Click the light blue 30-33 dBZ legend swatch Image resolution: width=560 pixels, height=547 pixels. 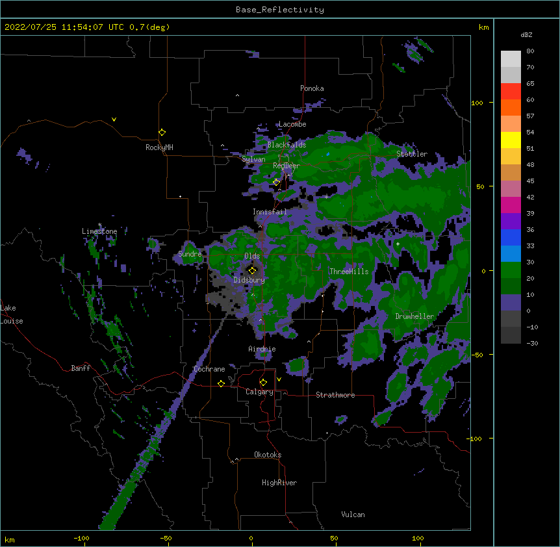(x=511, y=254)
